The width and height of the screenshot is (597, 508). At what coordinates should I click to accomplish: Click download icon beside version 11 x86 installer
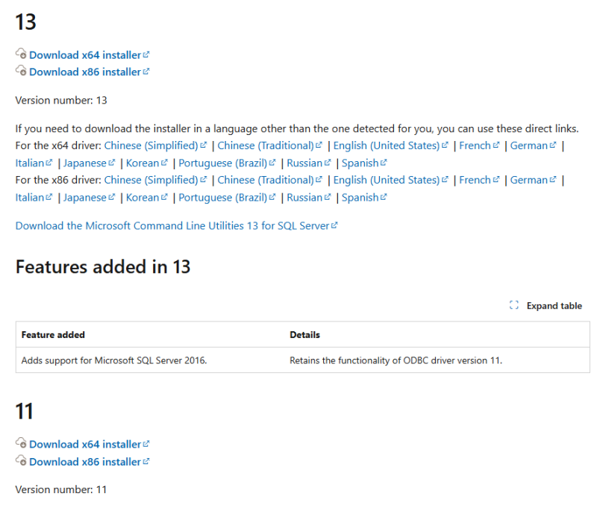tap(21, 461)
